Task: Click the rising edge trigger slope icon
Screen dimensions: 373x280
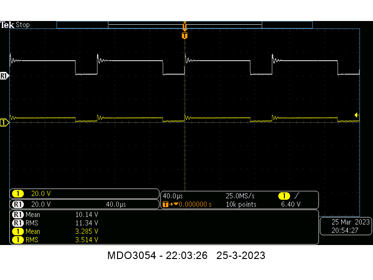Action: tap(297, 196)
